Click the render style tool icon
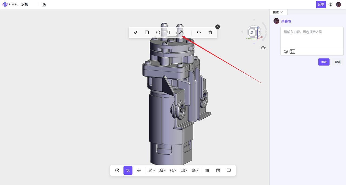Image resolution: width=346 pixels, height=185 pixels. [x=172, y=170]
